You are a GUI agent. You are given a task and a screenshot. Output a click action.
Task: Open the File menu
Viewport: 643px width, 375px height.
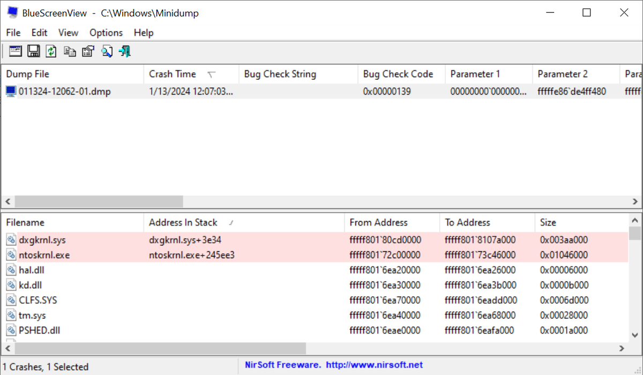(13, 33)
